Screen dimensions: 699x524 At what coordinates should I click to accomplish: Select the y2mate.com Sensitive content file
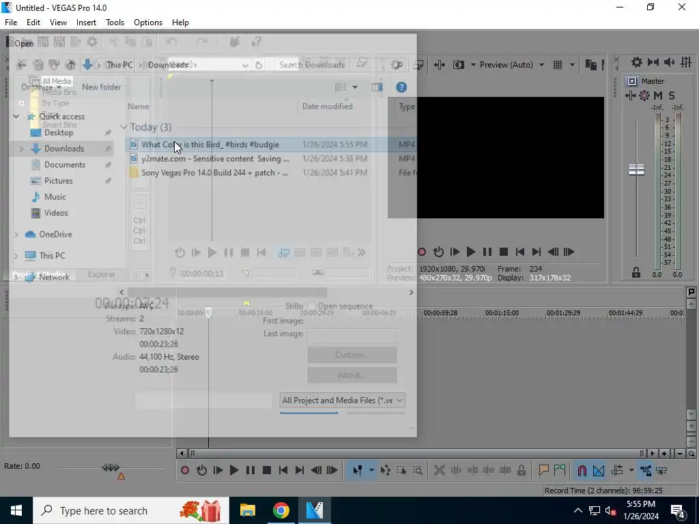[215, 158]
